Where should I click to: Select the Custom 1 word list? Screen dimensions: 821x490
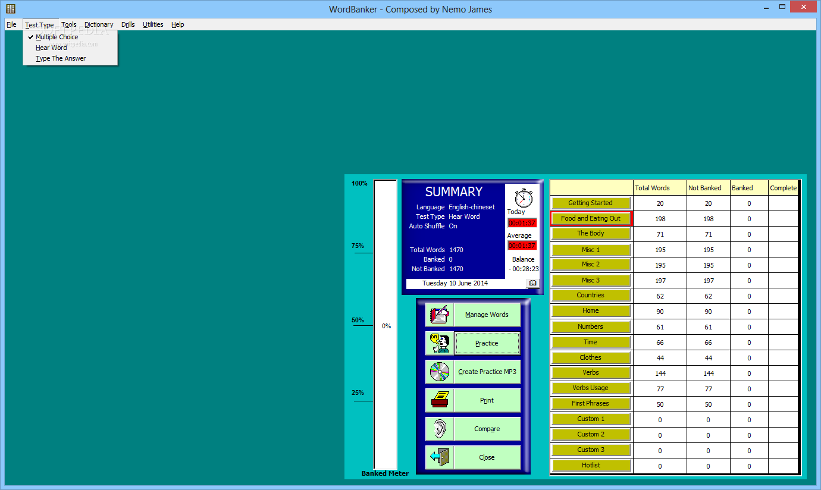[x=591, y=419]
